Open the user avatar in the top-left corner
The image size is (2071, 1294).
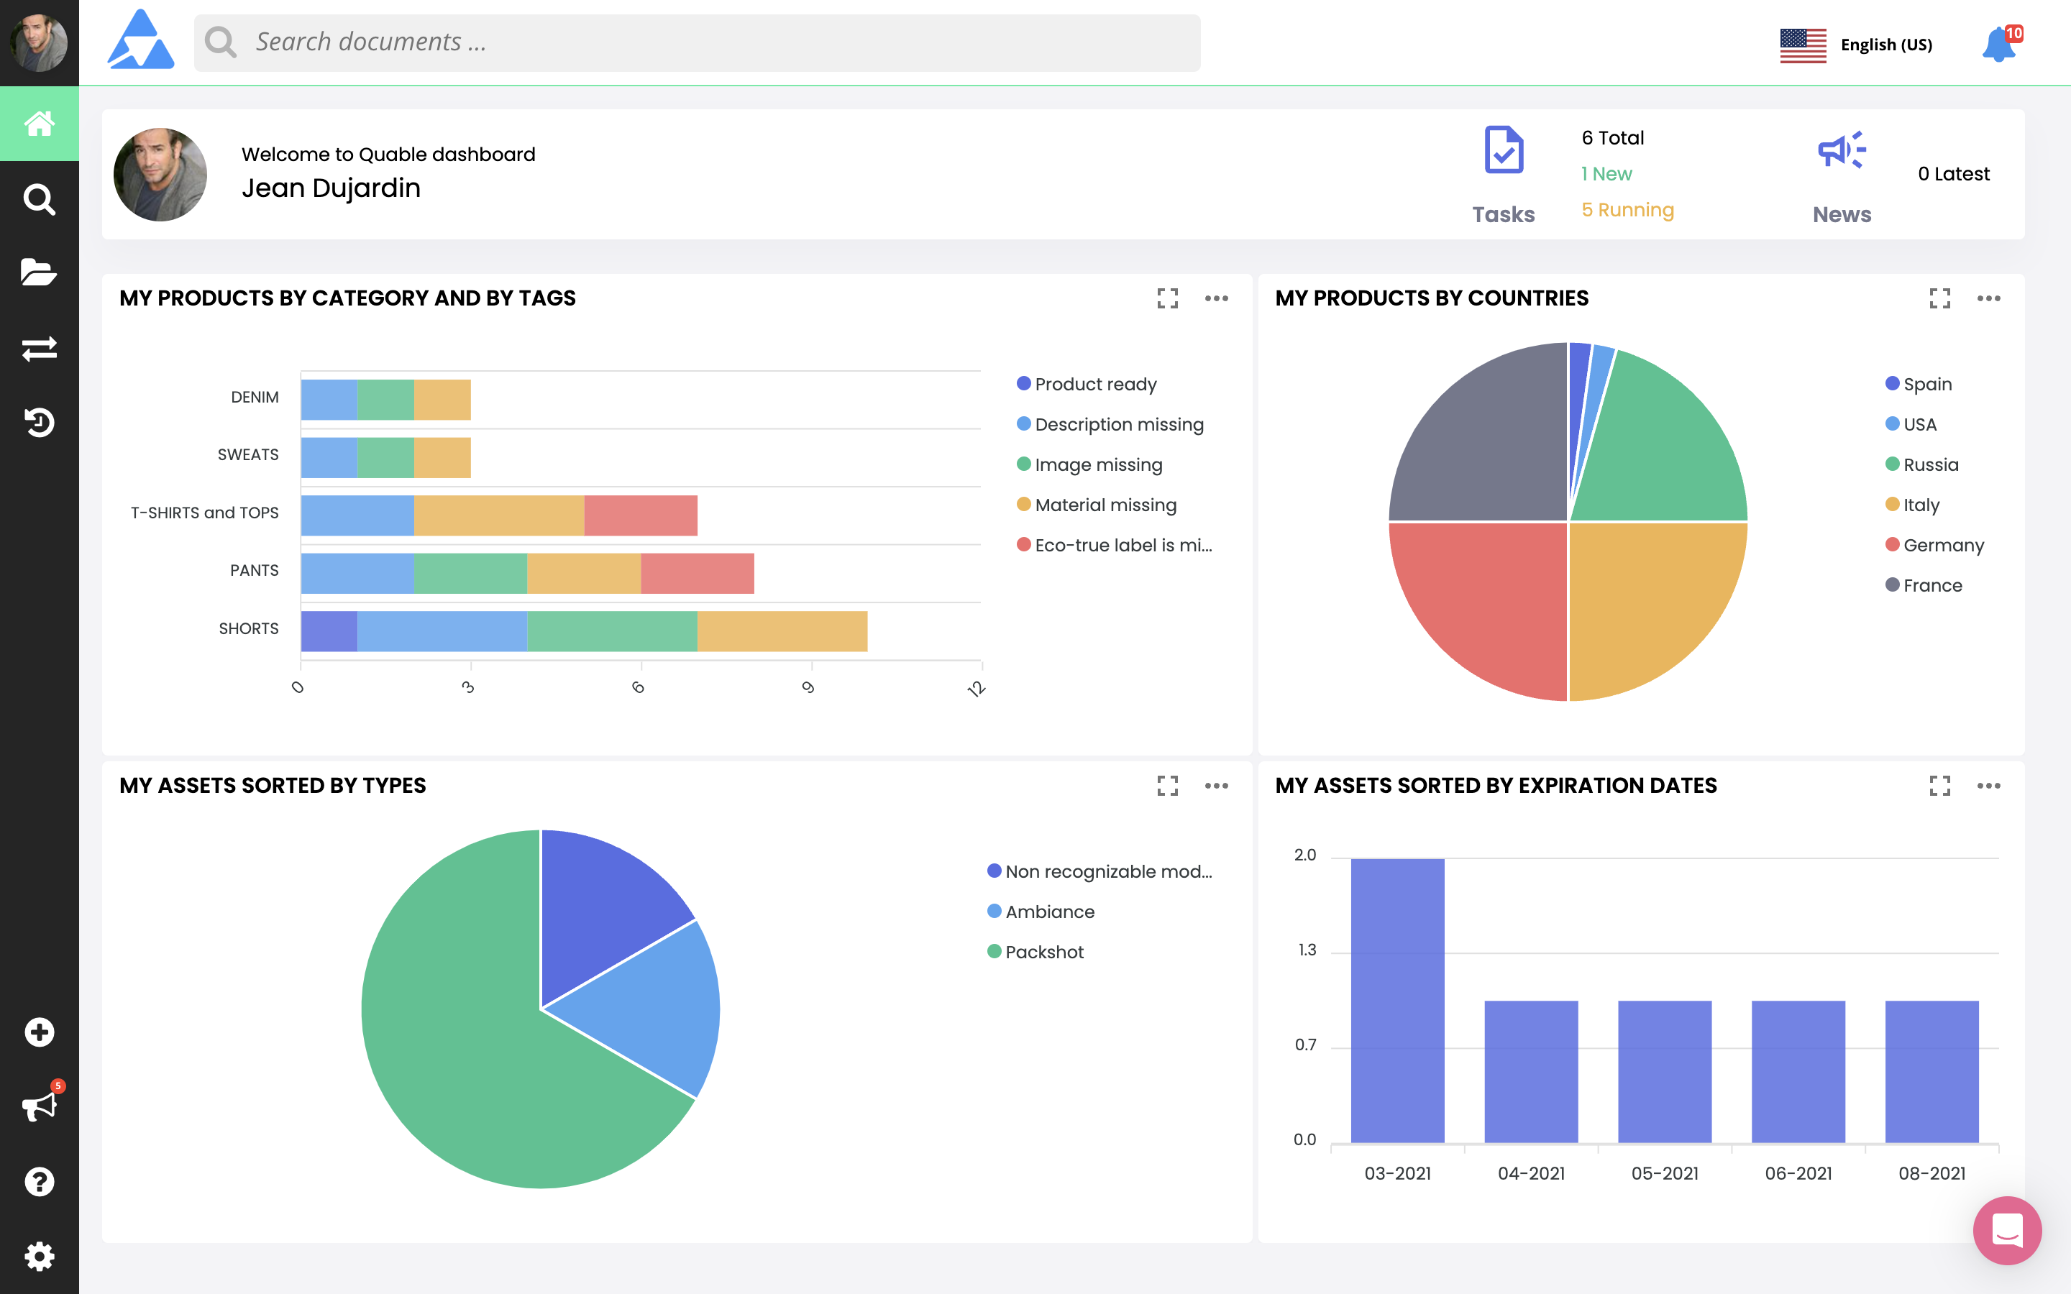(x=39, y=42)
